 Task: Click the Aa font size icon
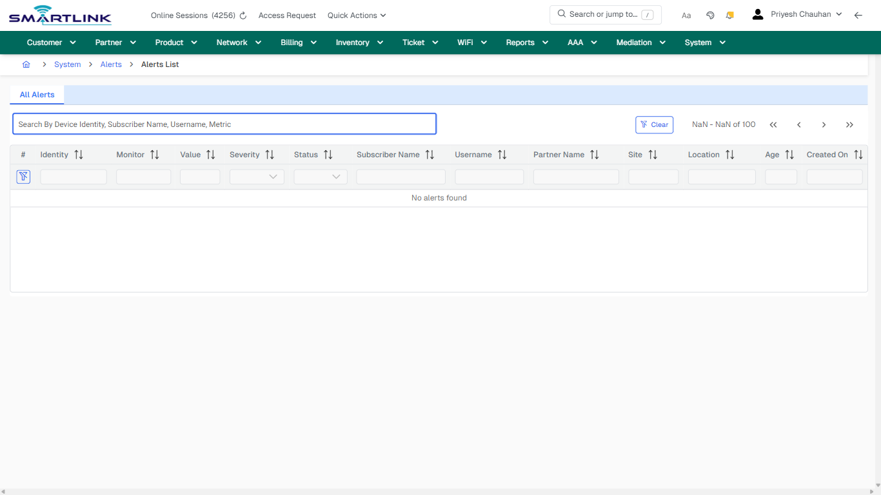pyautogui.click(x=686, y=15)
